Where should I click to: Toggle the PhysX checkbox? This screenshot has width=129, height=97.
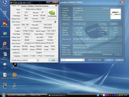[37, 56]
